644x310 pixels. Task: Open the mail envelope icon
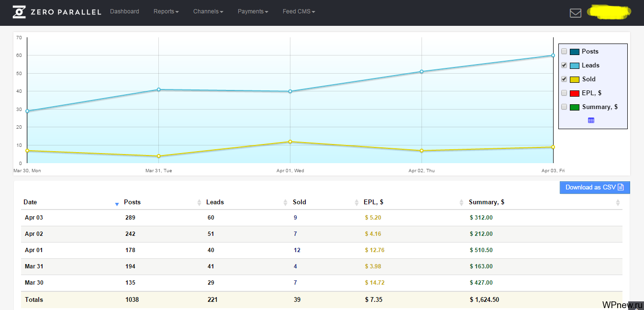tap(576, 13)
